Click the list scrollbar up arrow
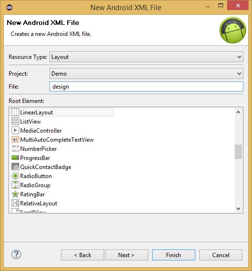Screen dimensions: 252x271 pyautogui.click(x=238, y=112)
